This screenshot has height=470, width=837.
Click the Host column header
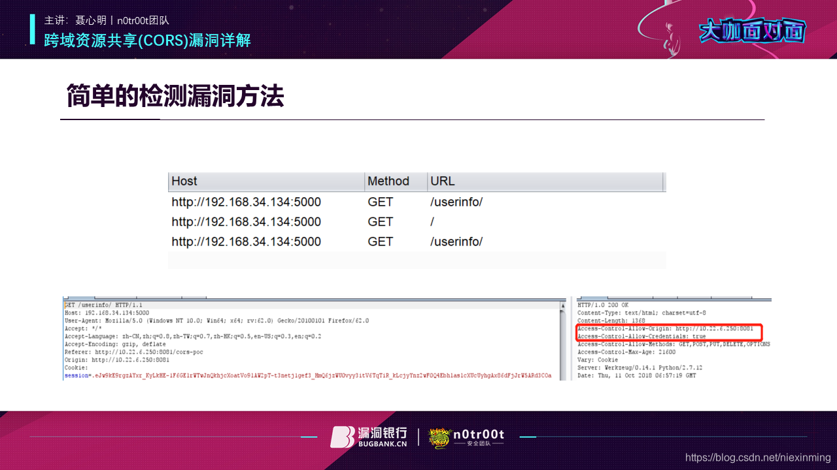266,181
